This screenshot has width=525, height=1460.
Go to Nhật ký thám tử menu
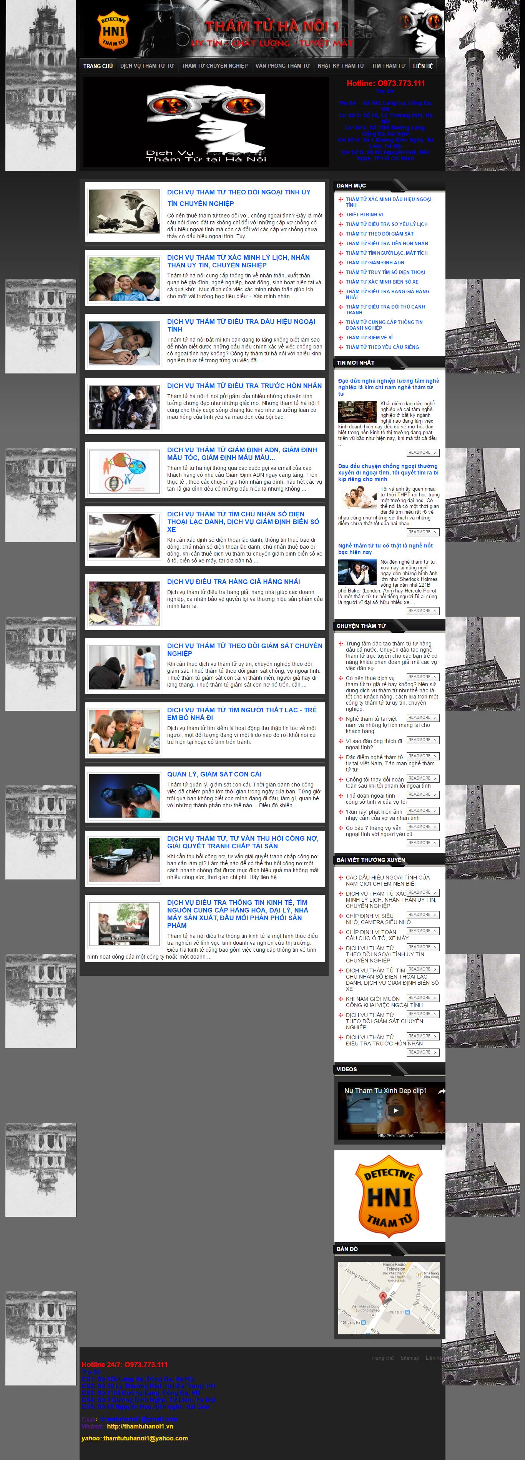click(x=341, y=66)
